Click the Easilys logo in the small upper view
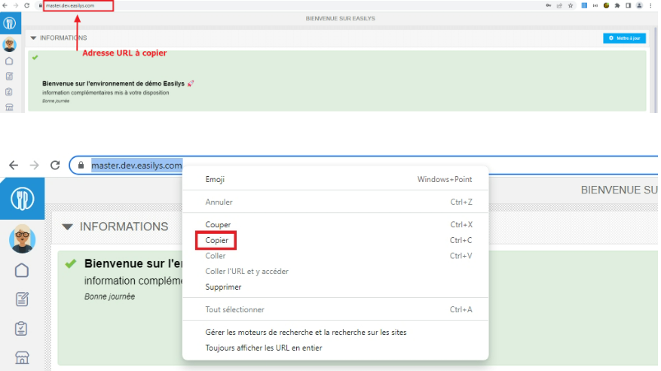 10,23
